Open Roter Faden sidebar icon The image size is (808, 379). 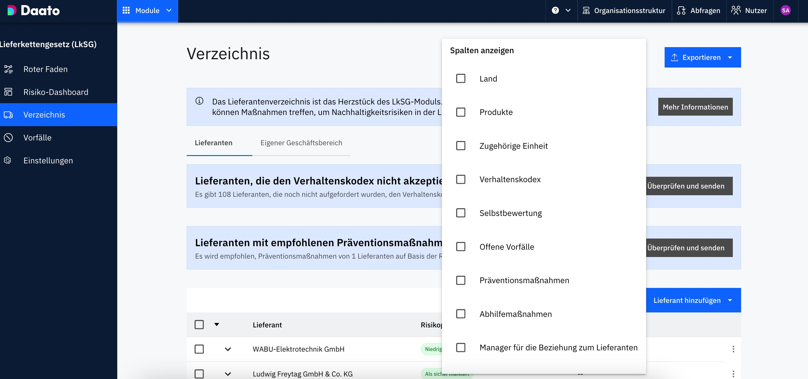(x=9, y=69)
